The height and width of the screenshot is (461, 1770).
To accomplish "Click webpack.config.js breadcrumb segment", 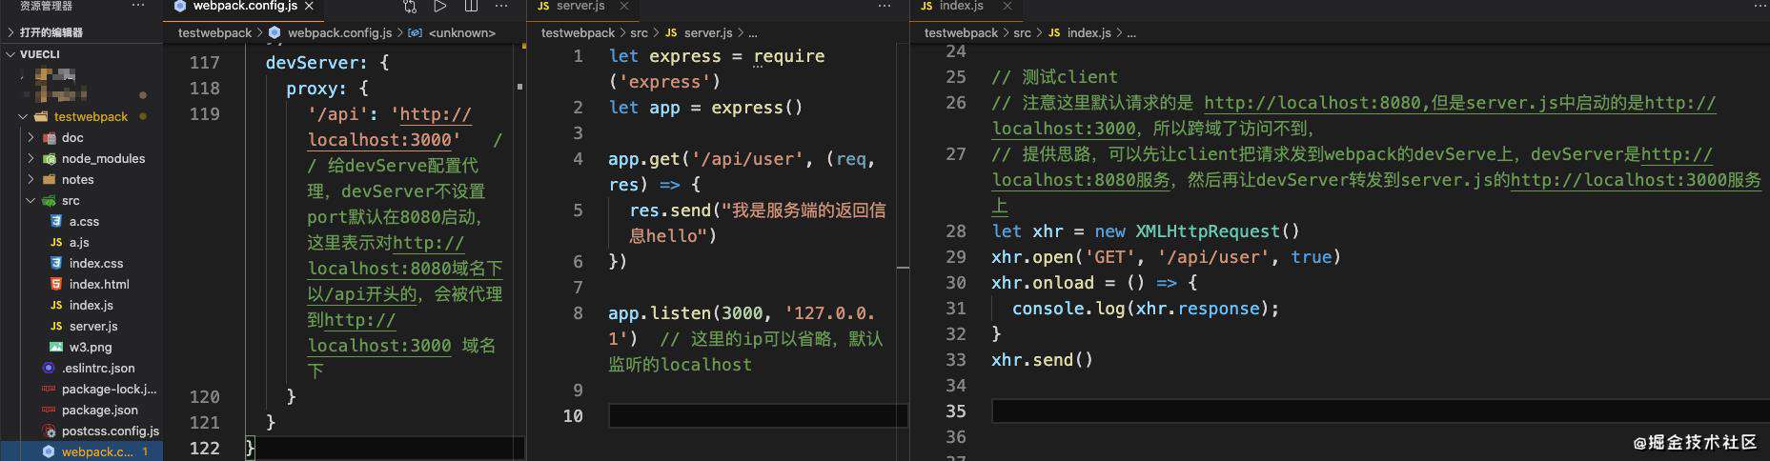I will click(x=339, y=32).
